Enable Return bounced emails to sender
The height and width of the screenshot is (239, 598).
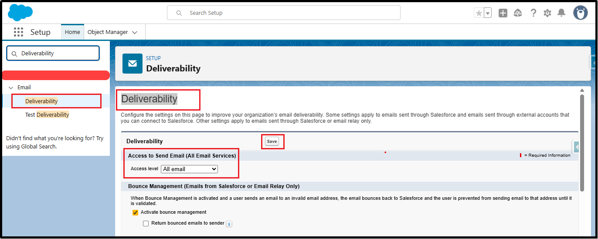[146, 223]
